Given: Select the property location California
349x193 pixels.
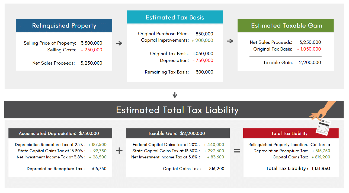Looking at the screenshot, I should coord(320,145).
